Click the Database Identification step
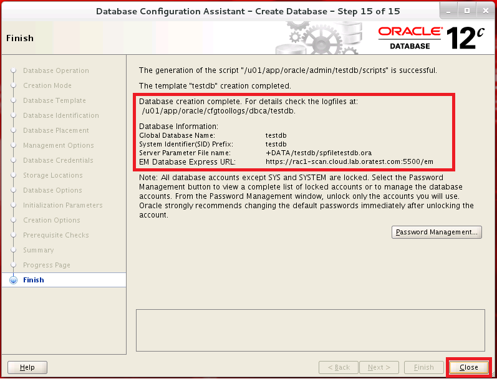Screen dimensions: 497x379 pos(61,115)
